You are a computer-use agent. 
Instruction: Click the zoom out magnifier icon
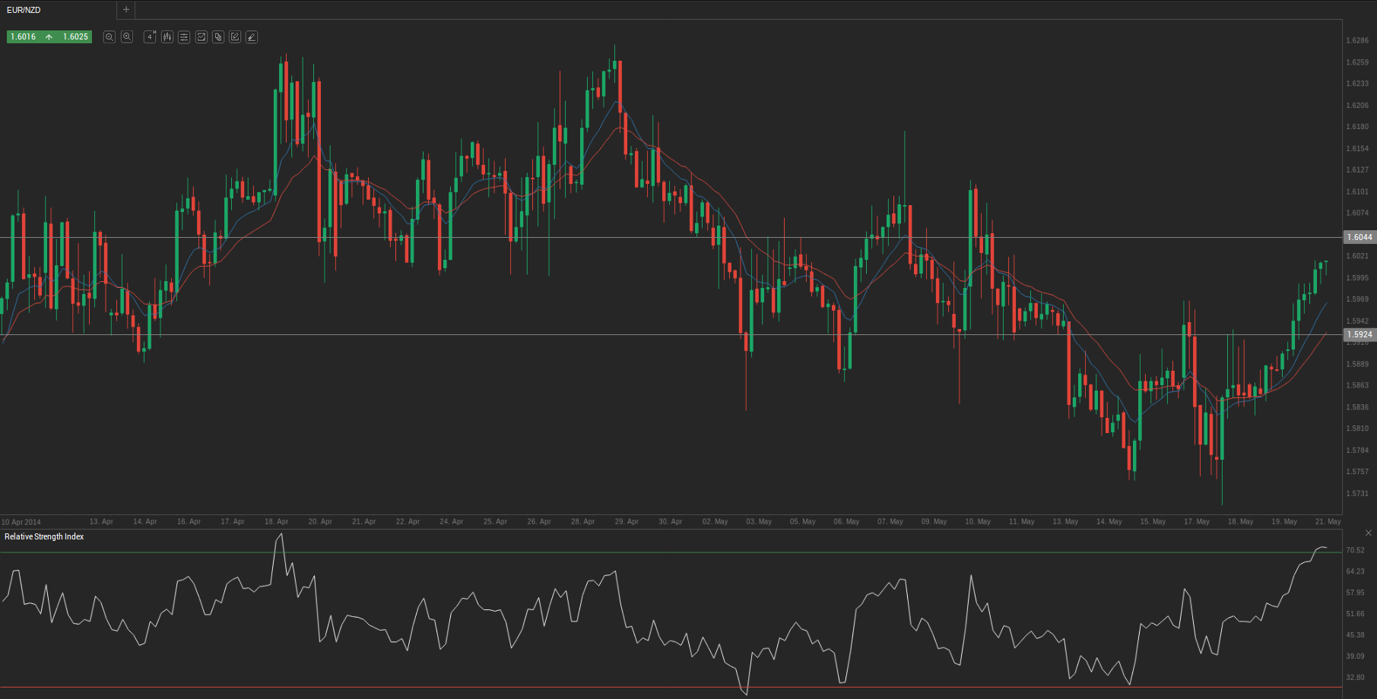click(109, 36)
